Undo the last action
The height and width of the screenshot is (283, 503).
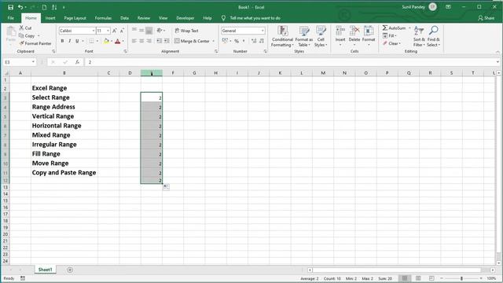pos(20,7)
